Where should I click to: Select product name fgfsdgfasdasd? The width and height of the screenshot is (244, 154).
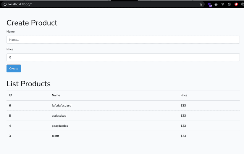62,106
